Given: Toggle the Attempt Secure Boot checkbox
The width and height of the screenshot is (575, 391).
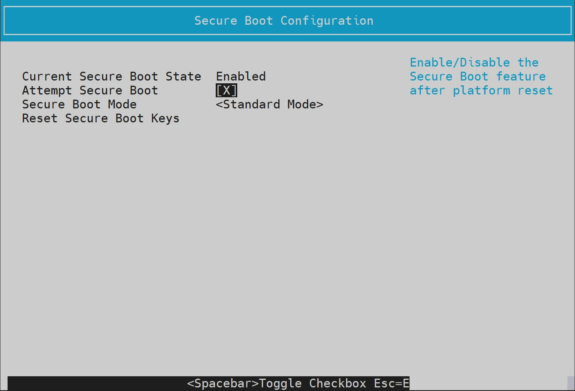Looking at the screenshot, I should coord(226,90).
